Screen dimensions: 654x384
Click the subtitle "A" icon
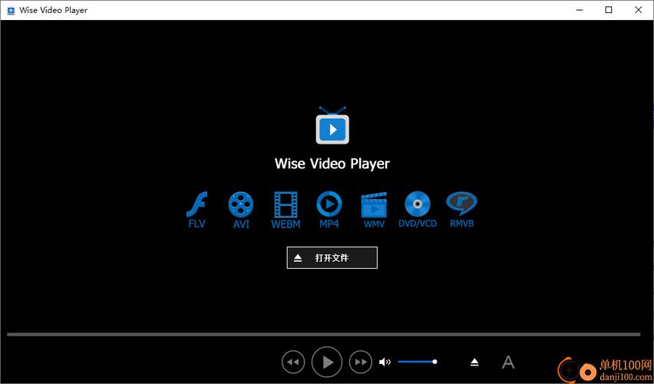(507, 362)
